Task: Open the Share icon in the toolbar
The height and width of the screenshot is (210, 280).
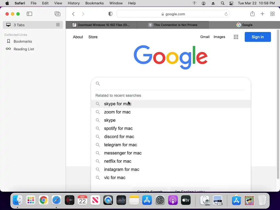Action: tap(252, 14)
